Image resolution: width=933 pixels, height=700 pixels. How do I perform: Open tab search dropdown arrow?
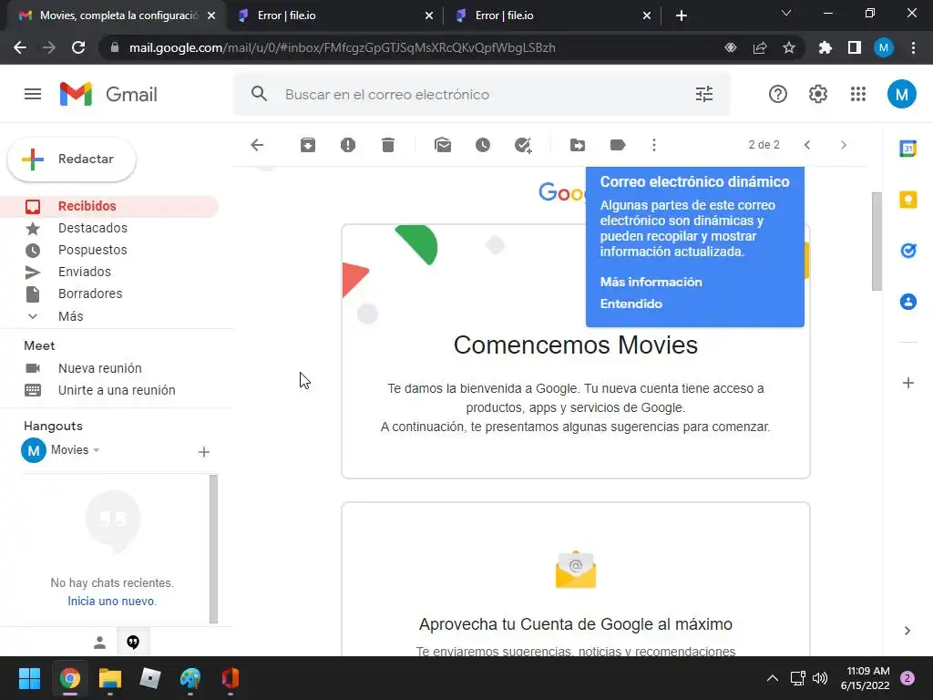(786, 13)
